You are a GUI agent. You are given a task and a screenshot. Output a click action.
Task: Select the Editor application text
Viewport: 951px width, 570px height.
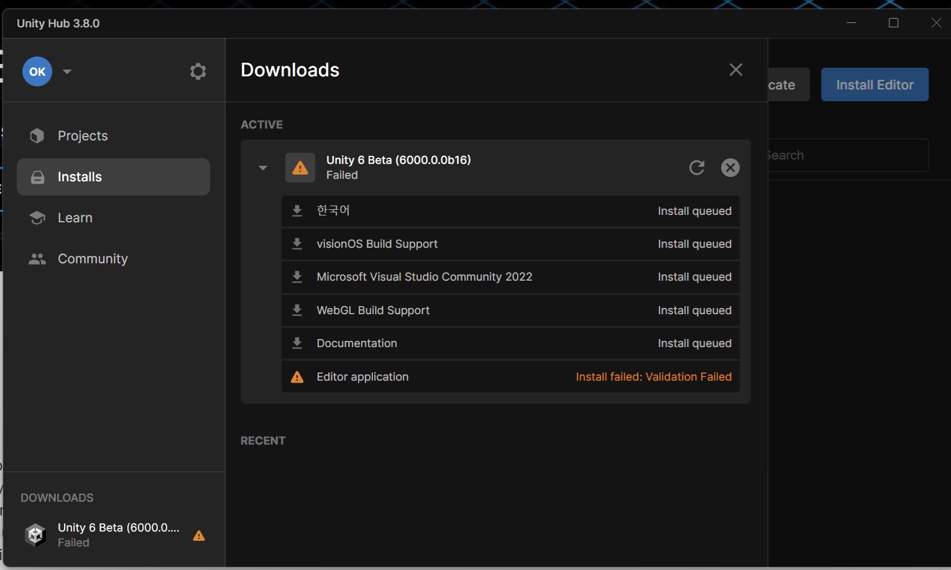point(362,377)
